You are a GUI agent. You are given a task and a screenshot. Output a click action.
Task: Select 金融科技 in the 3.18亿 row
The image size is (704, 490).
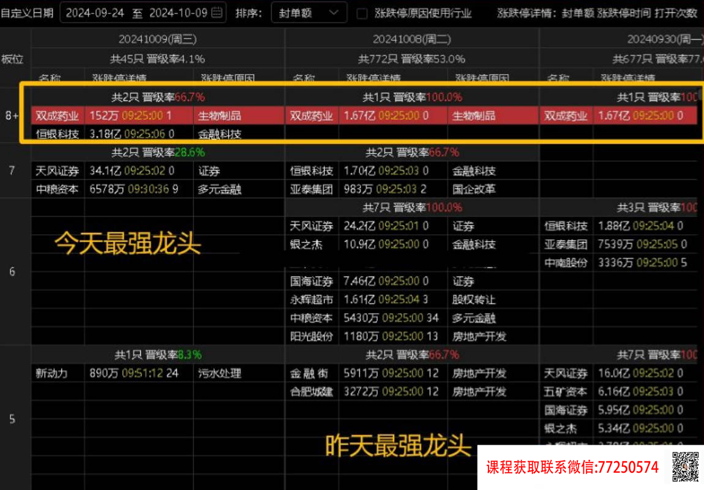click(220, 134)
